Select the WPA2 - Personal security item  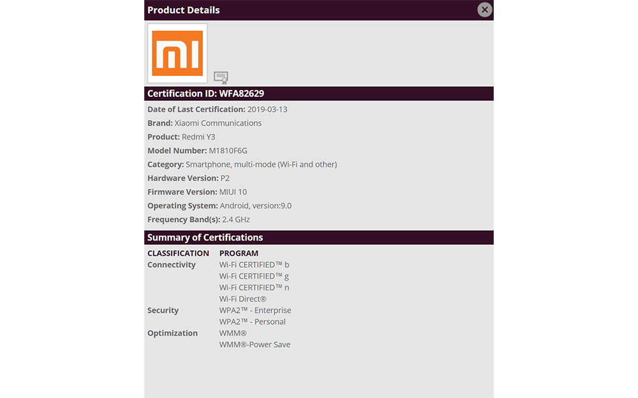pos(252,321)
